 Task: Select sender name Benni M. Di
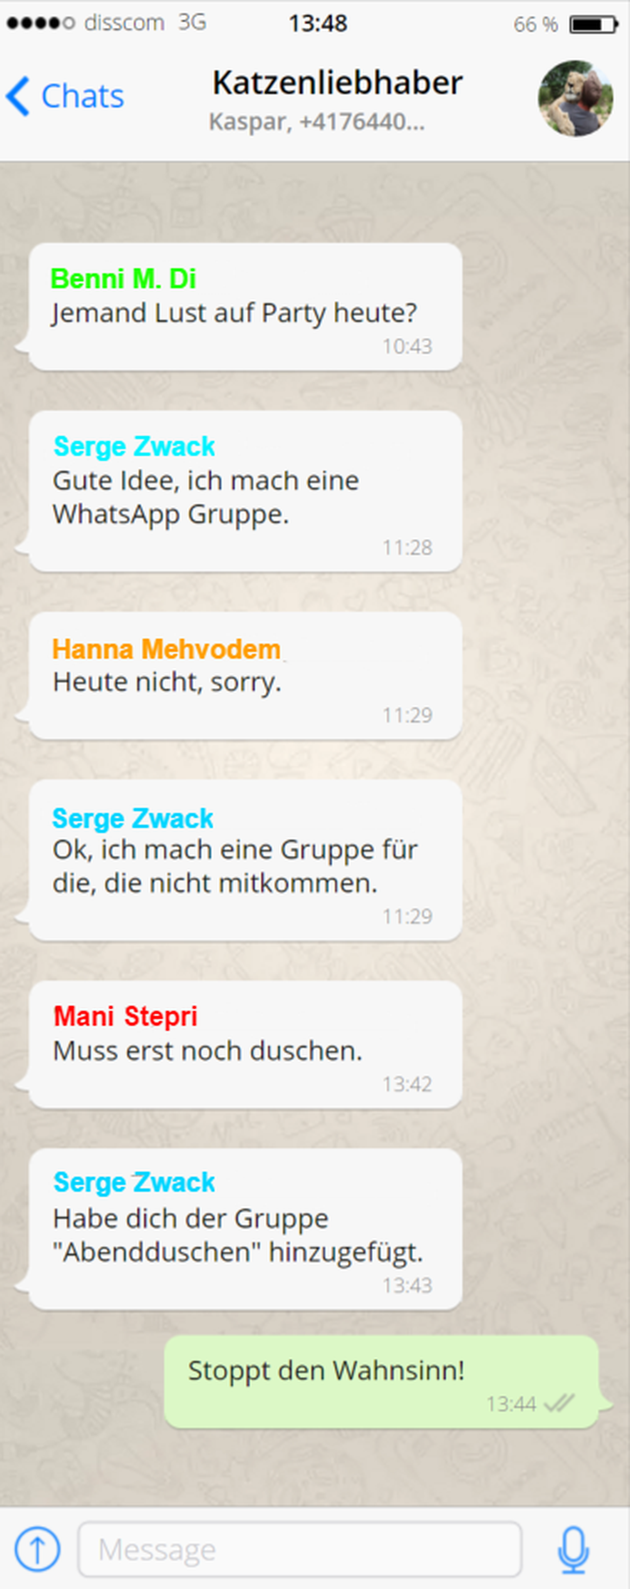point(123,279)
